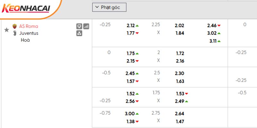Pick the draw odds 3.11
This screenshot has width=257, height=128.
click(212, 41)
